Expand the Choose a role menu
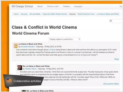The width and height of the screenshot is (123, 92). coord(53,6)
